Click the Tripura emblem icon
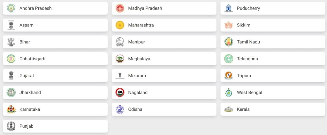This screenshot has height=135, width=327. pos(229,75)
